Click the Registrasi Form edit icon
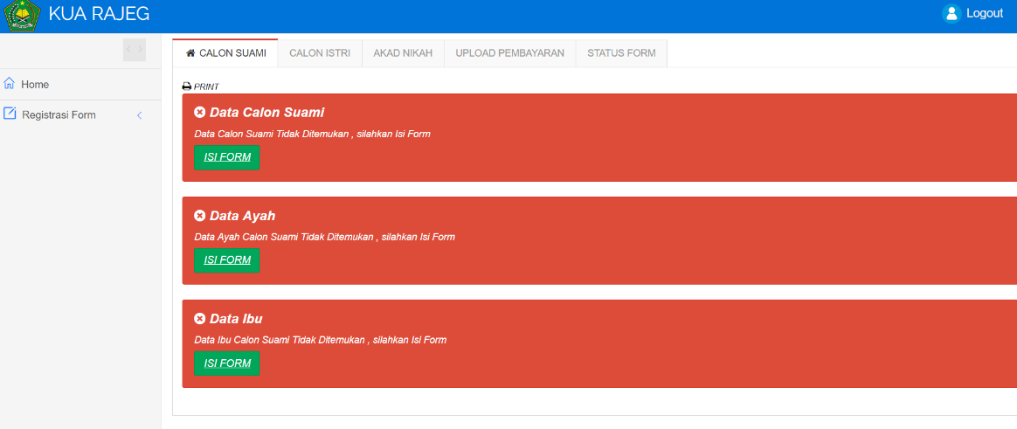The width and height of the screenshot is (1017, 429). [x=10, y=114]
